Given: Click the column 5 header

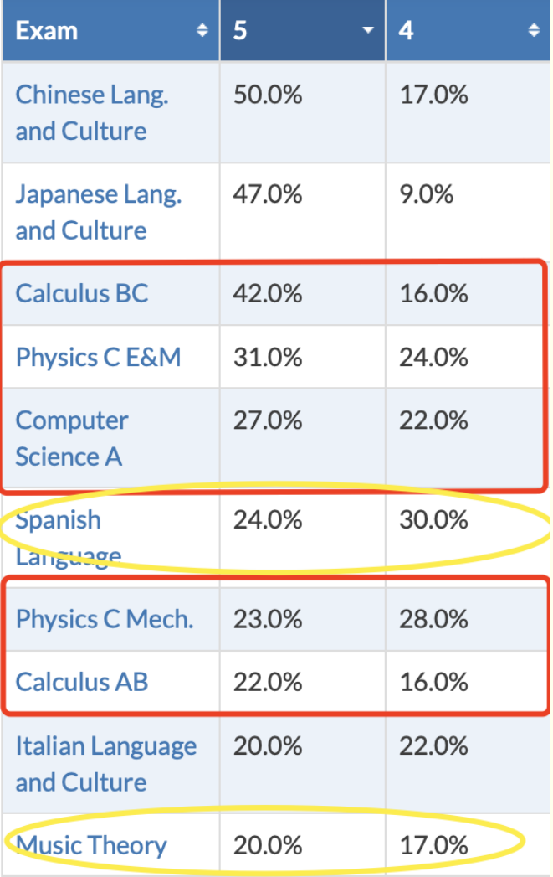Looking at the screenshot, I should 303,30.
